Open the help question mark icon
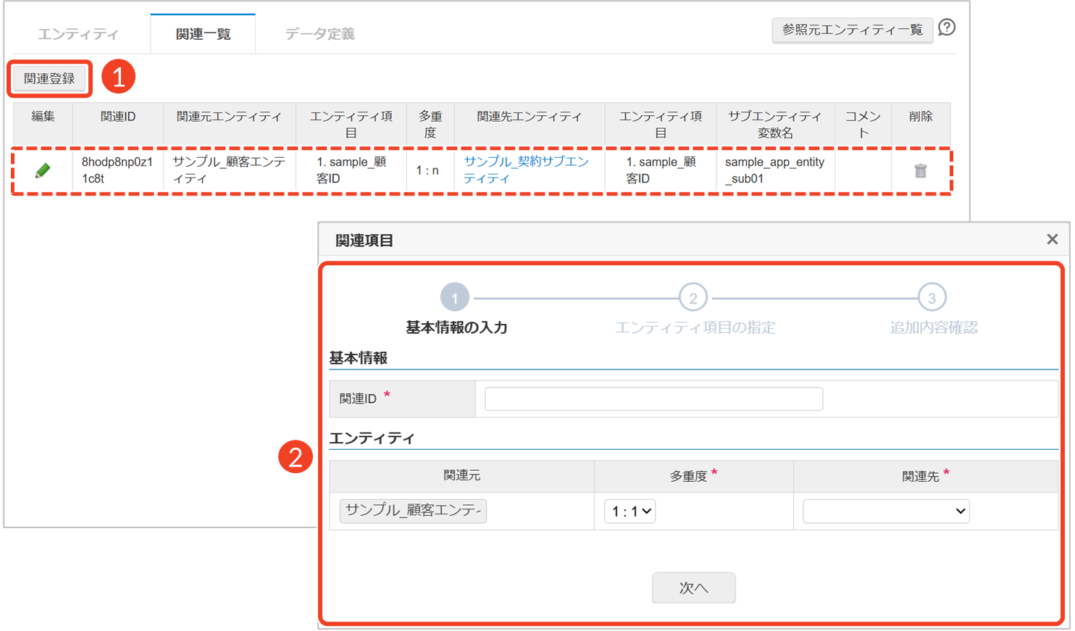This screenshot has height=631, width=1075. 946,28
